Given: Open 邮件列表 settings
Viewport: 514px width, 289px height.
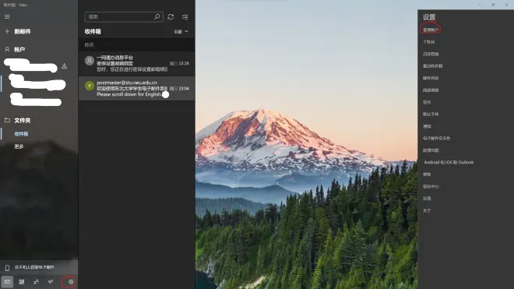Looking at the screenshot, I should pyautogui.click(x=431, y=78).
